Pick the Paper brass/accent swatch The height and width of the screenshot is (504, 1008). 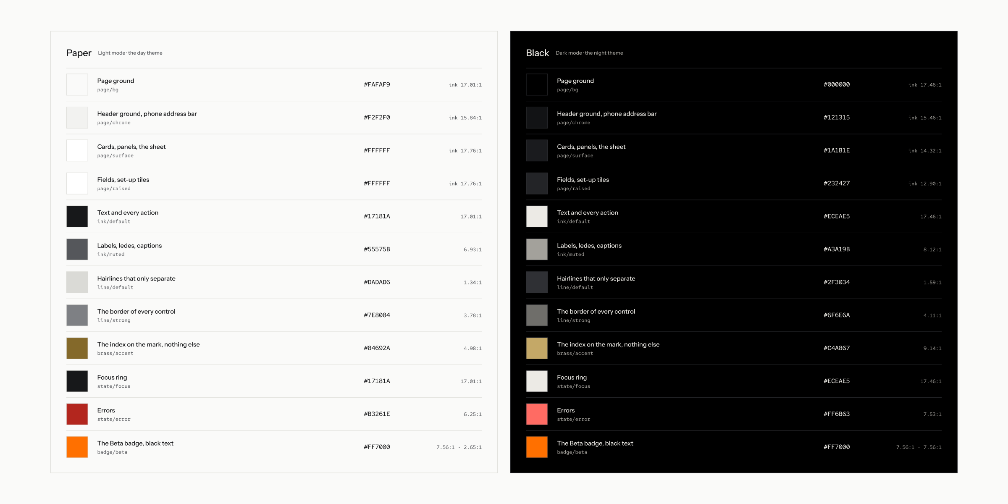(77, 348)
